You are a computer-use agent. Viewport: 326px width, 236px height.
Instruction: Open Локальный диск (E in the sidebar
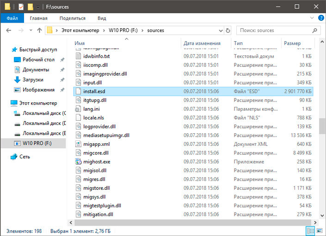tap(44, 133)
